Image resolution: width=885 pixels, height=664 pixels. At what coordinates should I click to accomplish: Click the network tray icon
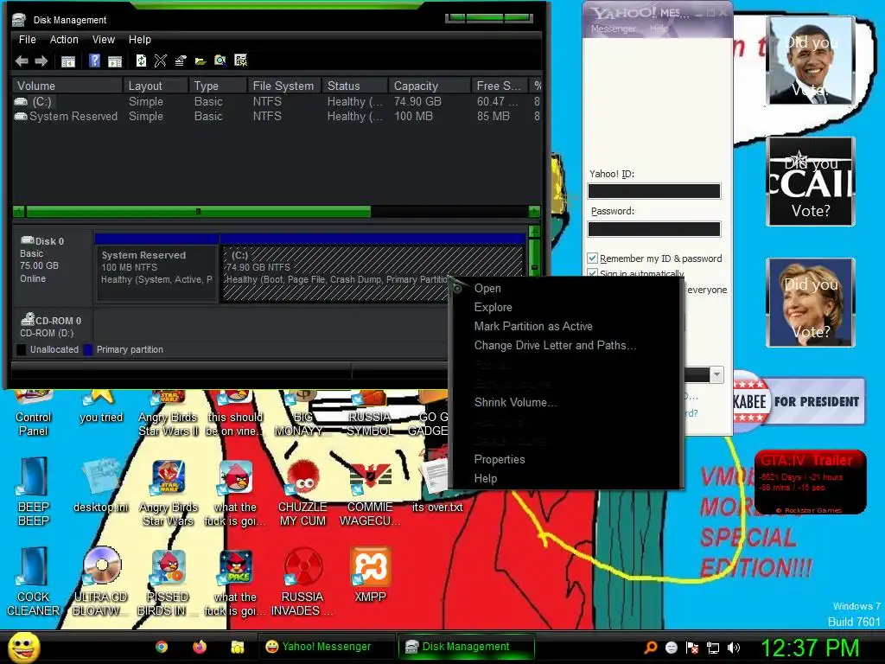pos(713,648)
